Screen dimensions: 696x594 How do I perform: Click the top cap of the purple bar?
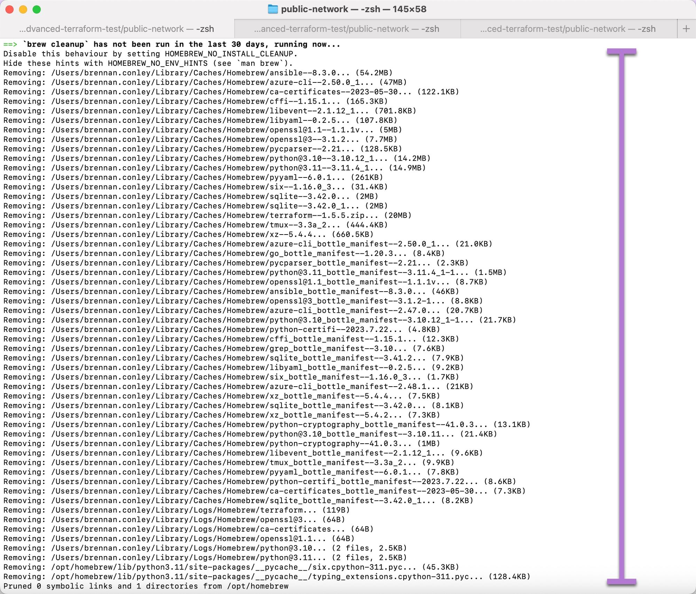(622, 52)
